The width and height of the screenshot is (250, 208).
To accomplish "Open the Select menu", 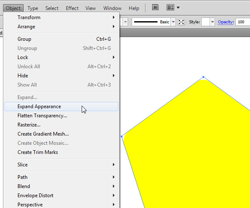I will (52, 8).
